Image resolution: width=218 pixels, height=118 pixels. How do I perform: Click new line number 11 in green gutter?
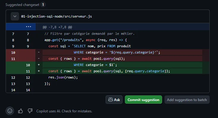point(28,71)
